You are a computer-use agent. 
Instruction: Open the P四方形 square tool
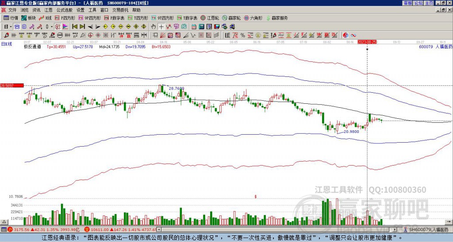[x=65, y=18]
